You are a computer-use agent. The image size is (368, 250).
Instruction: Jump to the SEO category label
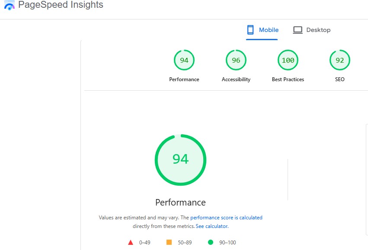pyautogui.click(x=340, y=79)
